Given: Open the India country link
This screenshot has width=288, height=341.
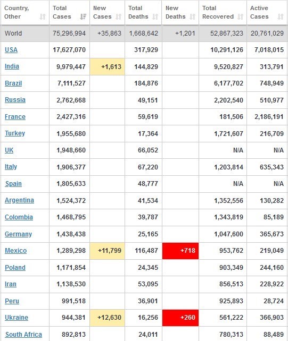Looking at the screenshot, I should tap(12, 66).
